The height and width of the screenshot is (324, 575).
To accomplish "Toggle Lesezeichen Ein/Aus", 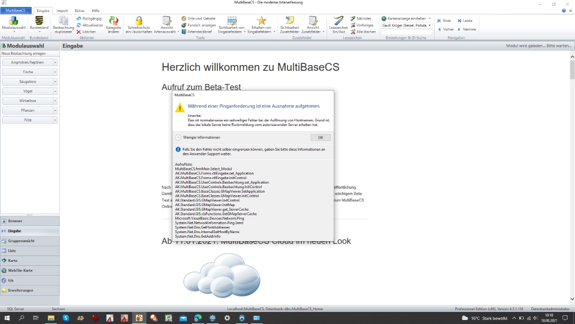I will point(339,25).
